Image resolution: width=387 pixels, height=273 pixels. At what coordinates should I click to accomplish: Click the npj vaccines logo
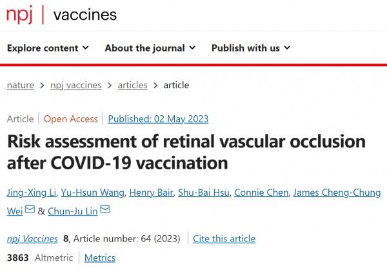tap(61, 15)
